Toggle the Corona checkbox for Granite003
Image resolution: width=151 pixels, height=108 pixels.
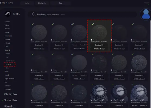click(71, 40)
